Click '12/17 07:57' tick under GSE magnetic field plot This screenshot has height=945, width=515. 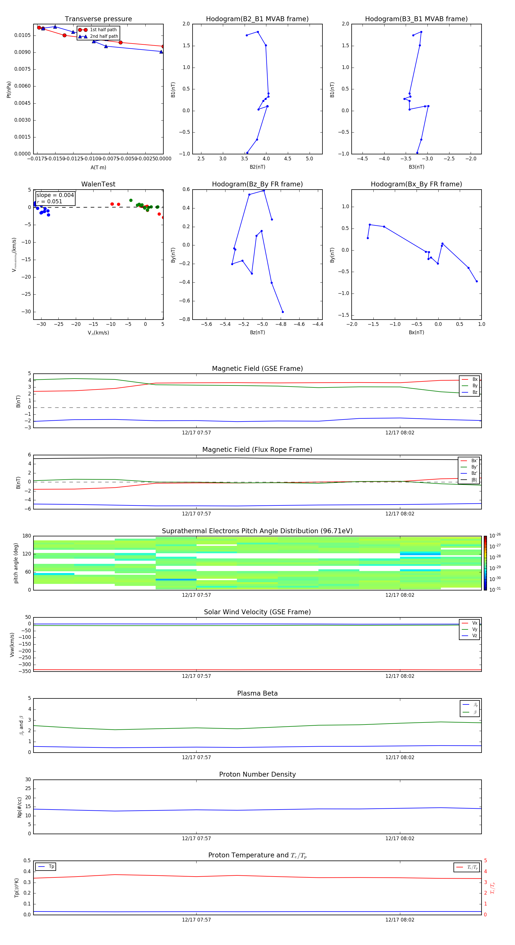197,433
